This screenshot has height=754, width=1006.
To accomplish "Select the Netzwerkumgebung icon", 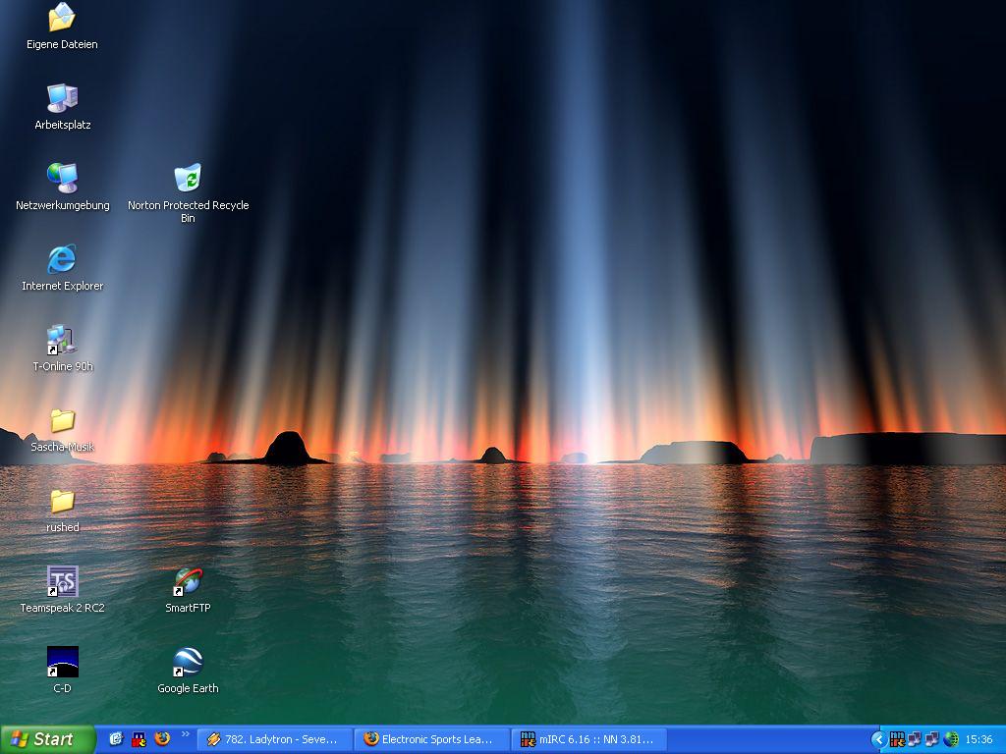I will click(x=62, y=179).
